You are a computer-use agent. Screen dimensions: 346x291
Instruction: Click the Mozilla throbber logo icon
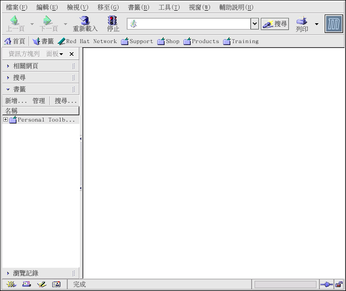[x=333, y=24]
